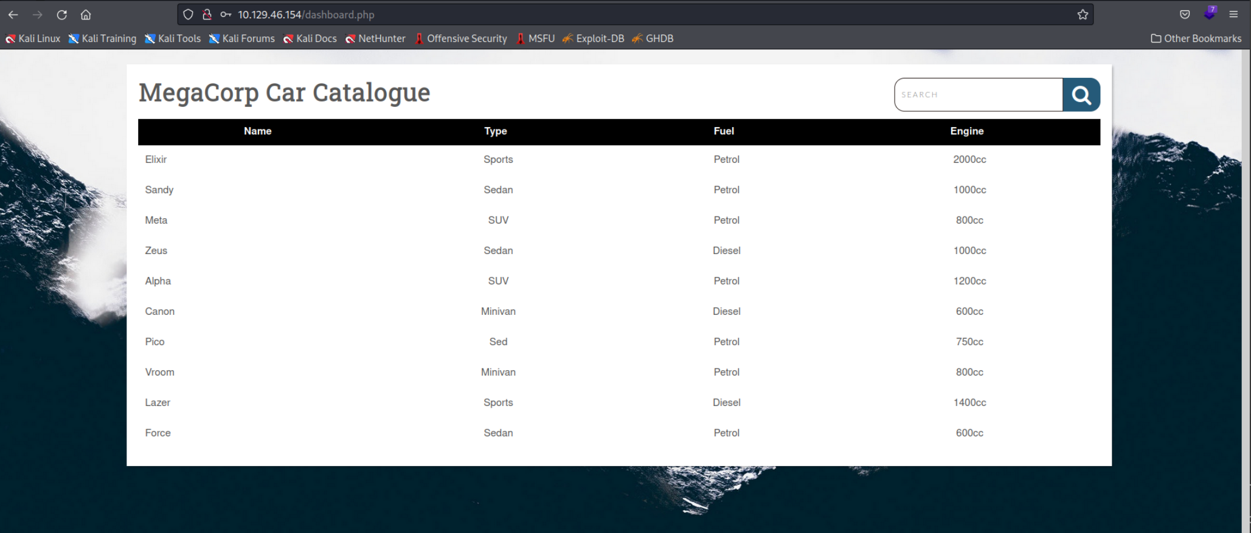The width and height of the screenshot is (1251, 533).
Task: Expand the Other Bookmarks folder
Action: (x=1196, y=38)
